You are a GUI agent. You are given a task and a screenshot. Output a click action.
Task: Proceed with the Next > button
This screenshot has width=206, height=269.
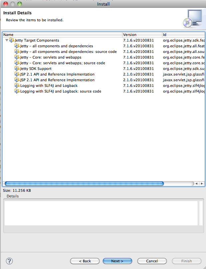pos(117,261)
